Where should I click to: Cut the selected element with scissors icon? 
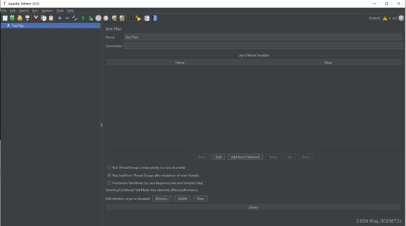[x=36, y=18]
